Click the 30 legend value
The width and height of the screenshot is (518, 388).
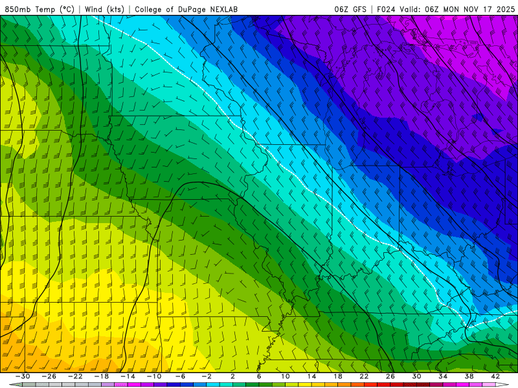click(416, 376)
